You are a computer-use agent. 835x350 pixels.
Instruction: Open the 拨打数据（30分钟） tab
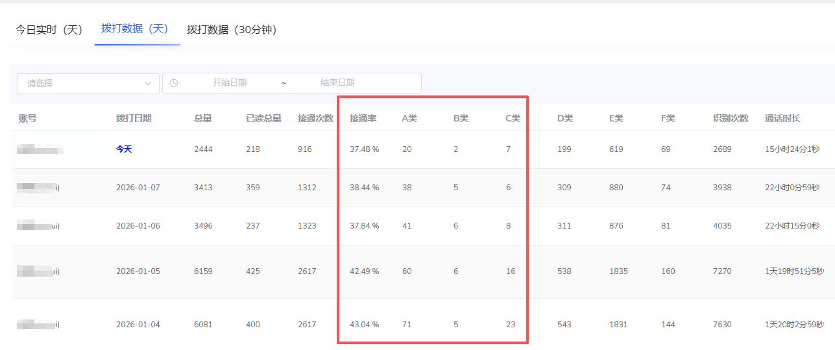[232, 30]
